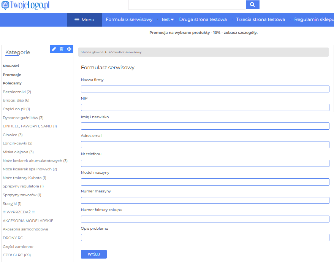
Task: Open the CZOŁGI RC category
Action: tap(17, 255)
